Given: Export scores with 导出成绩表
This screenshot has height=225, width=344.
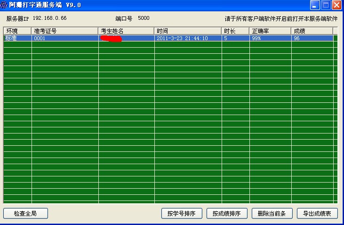Looking at the screenshot, I should click(x=317, y=213).
